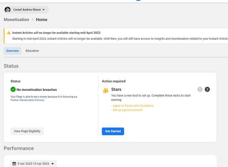Click the Instant Articles notice headline

[56, 33]
